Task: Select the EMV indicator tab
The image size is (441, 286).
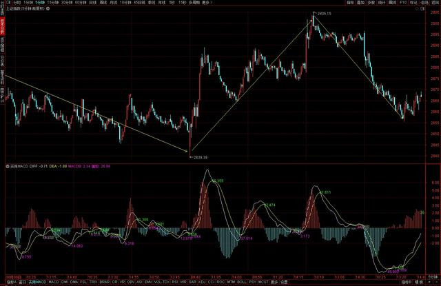Action: pos(148,282)
